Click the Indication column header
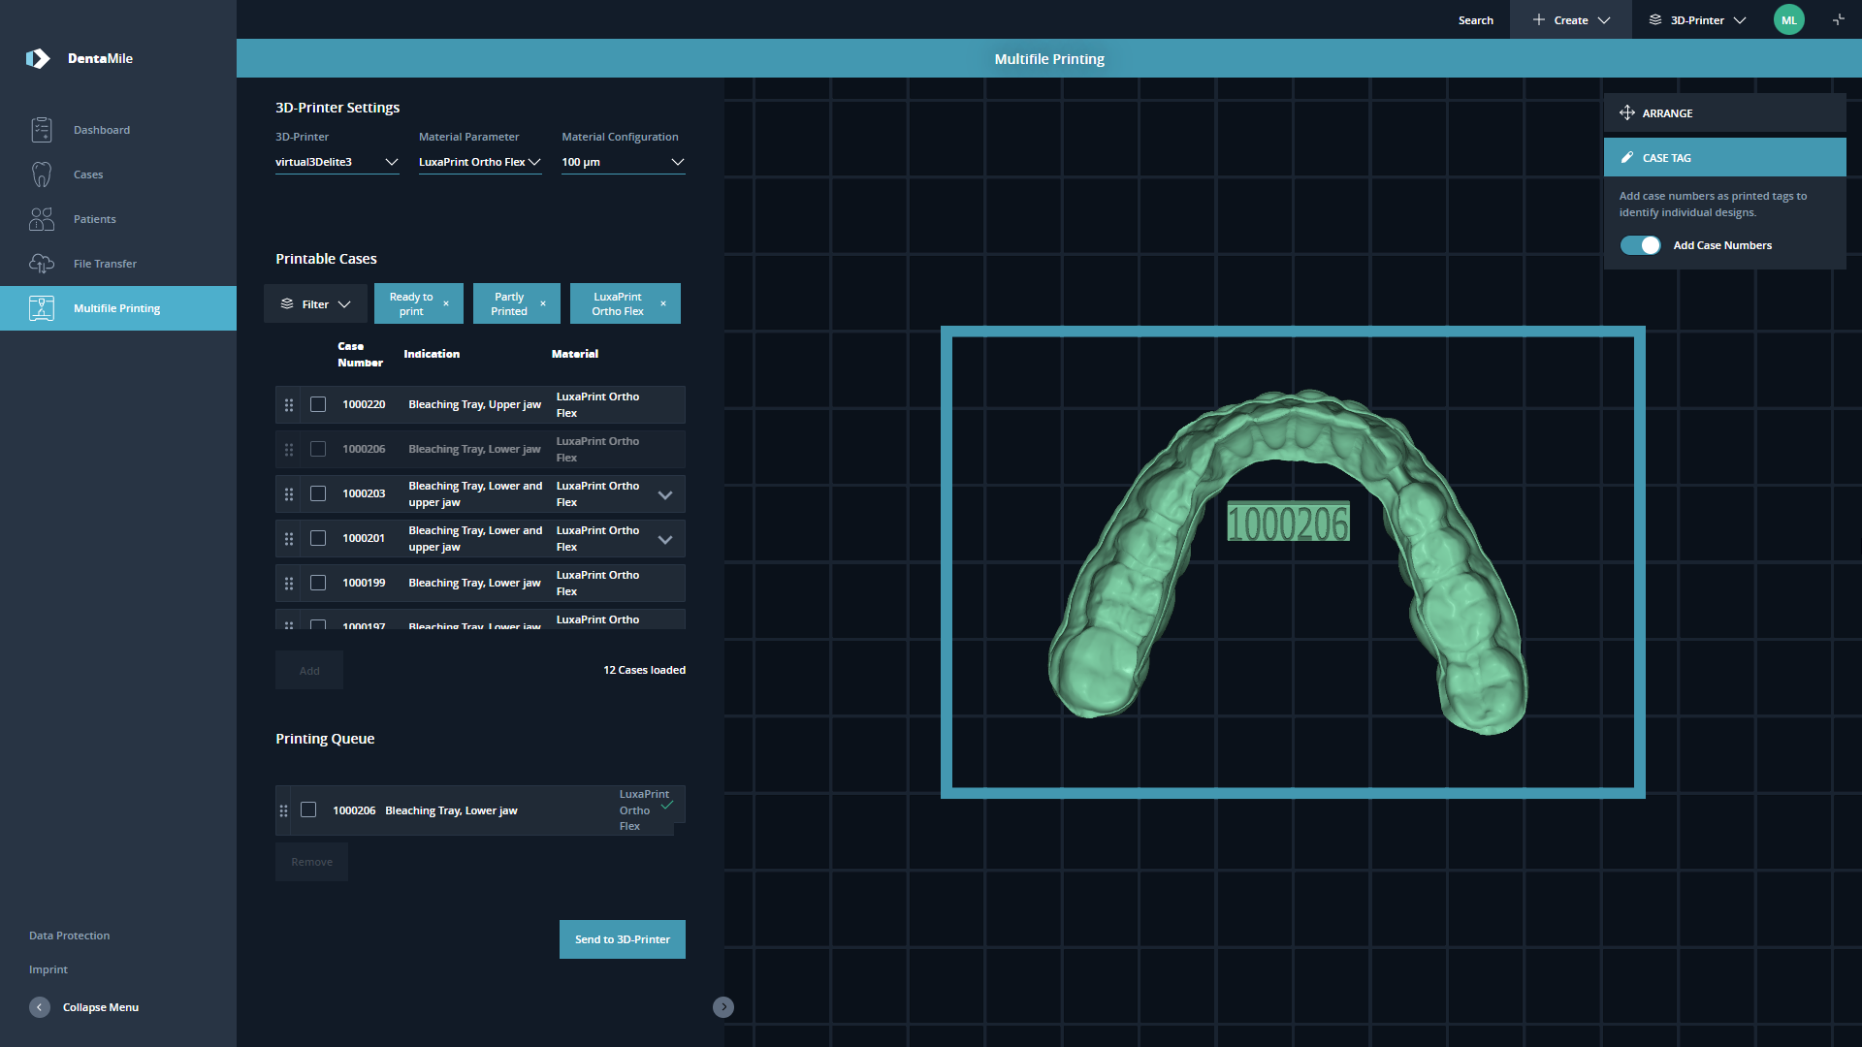Image resolution: width=1862 pixels, height=1047 pixels. 432,354
